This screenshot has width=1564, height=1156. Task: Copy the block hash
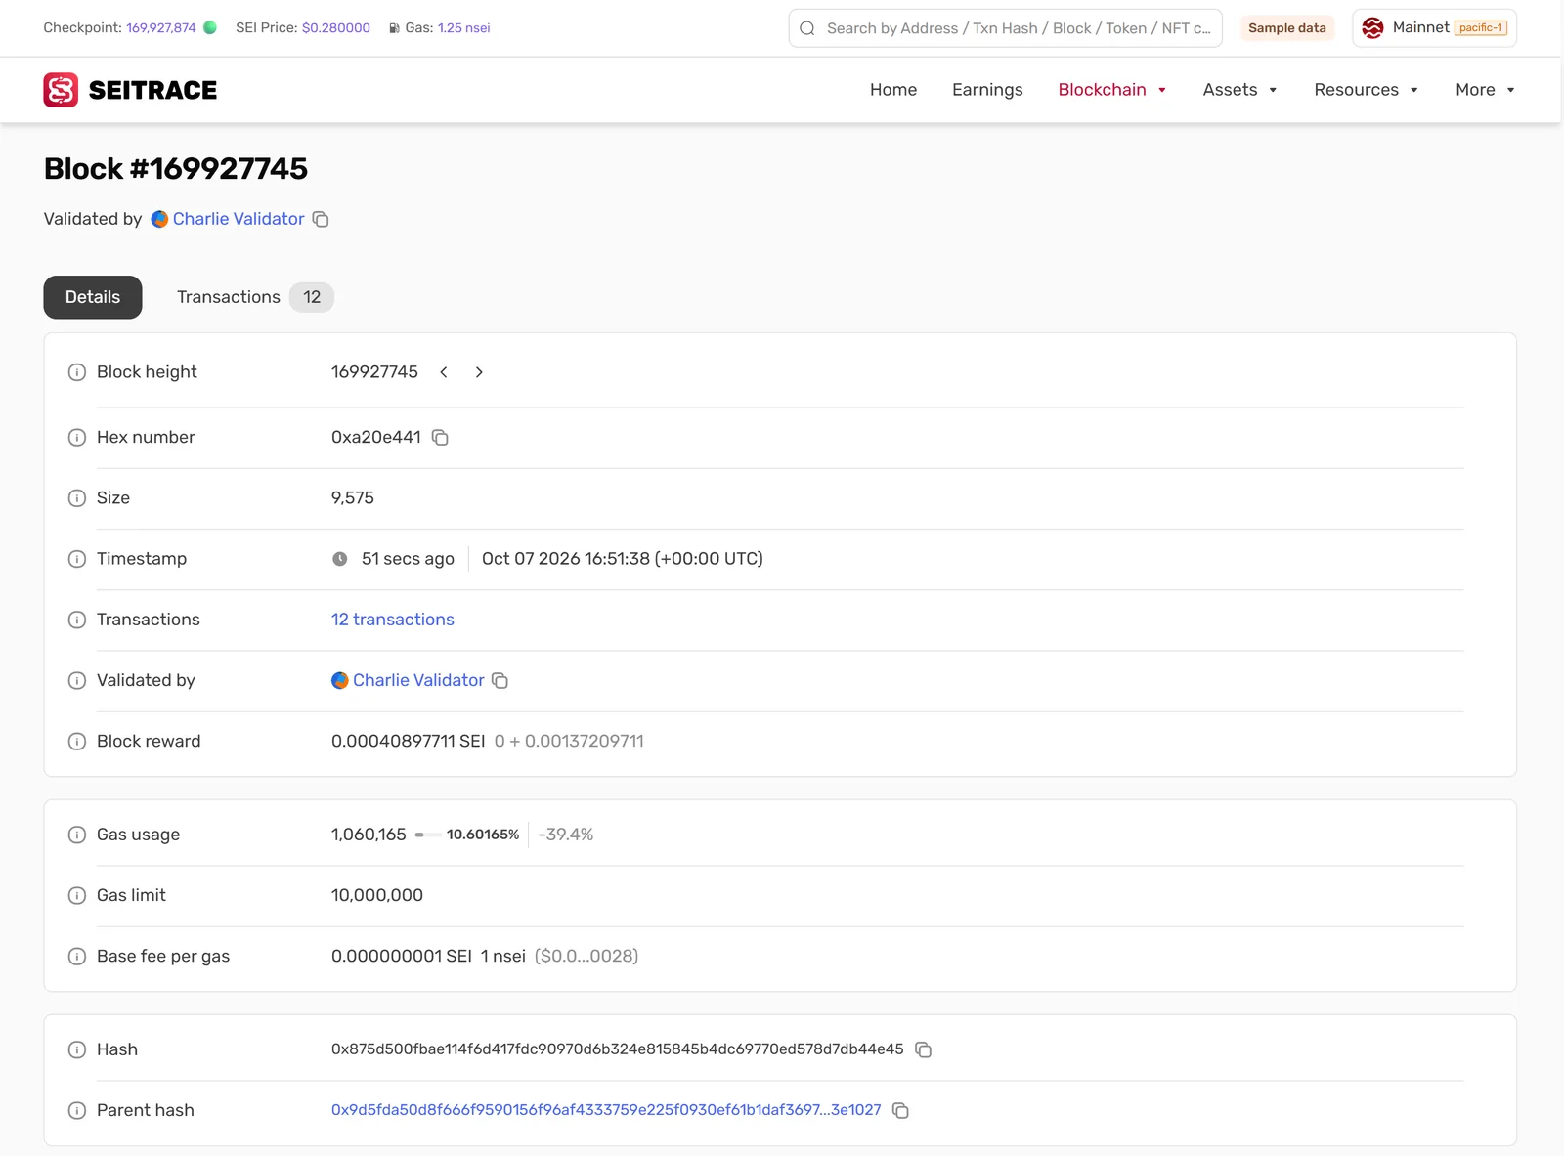923,1049
